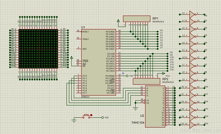The image size is (221, 134).
Task: Click RESPACK-8 value text under RP2
Action: [x=168, y=82]
